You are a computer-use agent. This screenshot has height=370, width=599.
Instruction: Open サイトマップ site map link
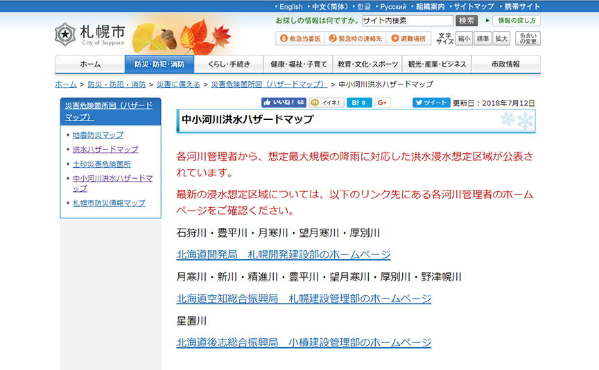tap(474, 6)
